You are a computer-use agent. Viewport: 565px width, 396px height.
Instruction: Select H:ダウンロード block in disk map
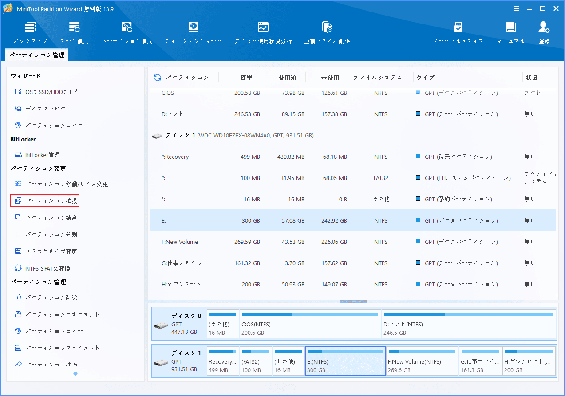(x=529, y=361)
